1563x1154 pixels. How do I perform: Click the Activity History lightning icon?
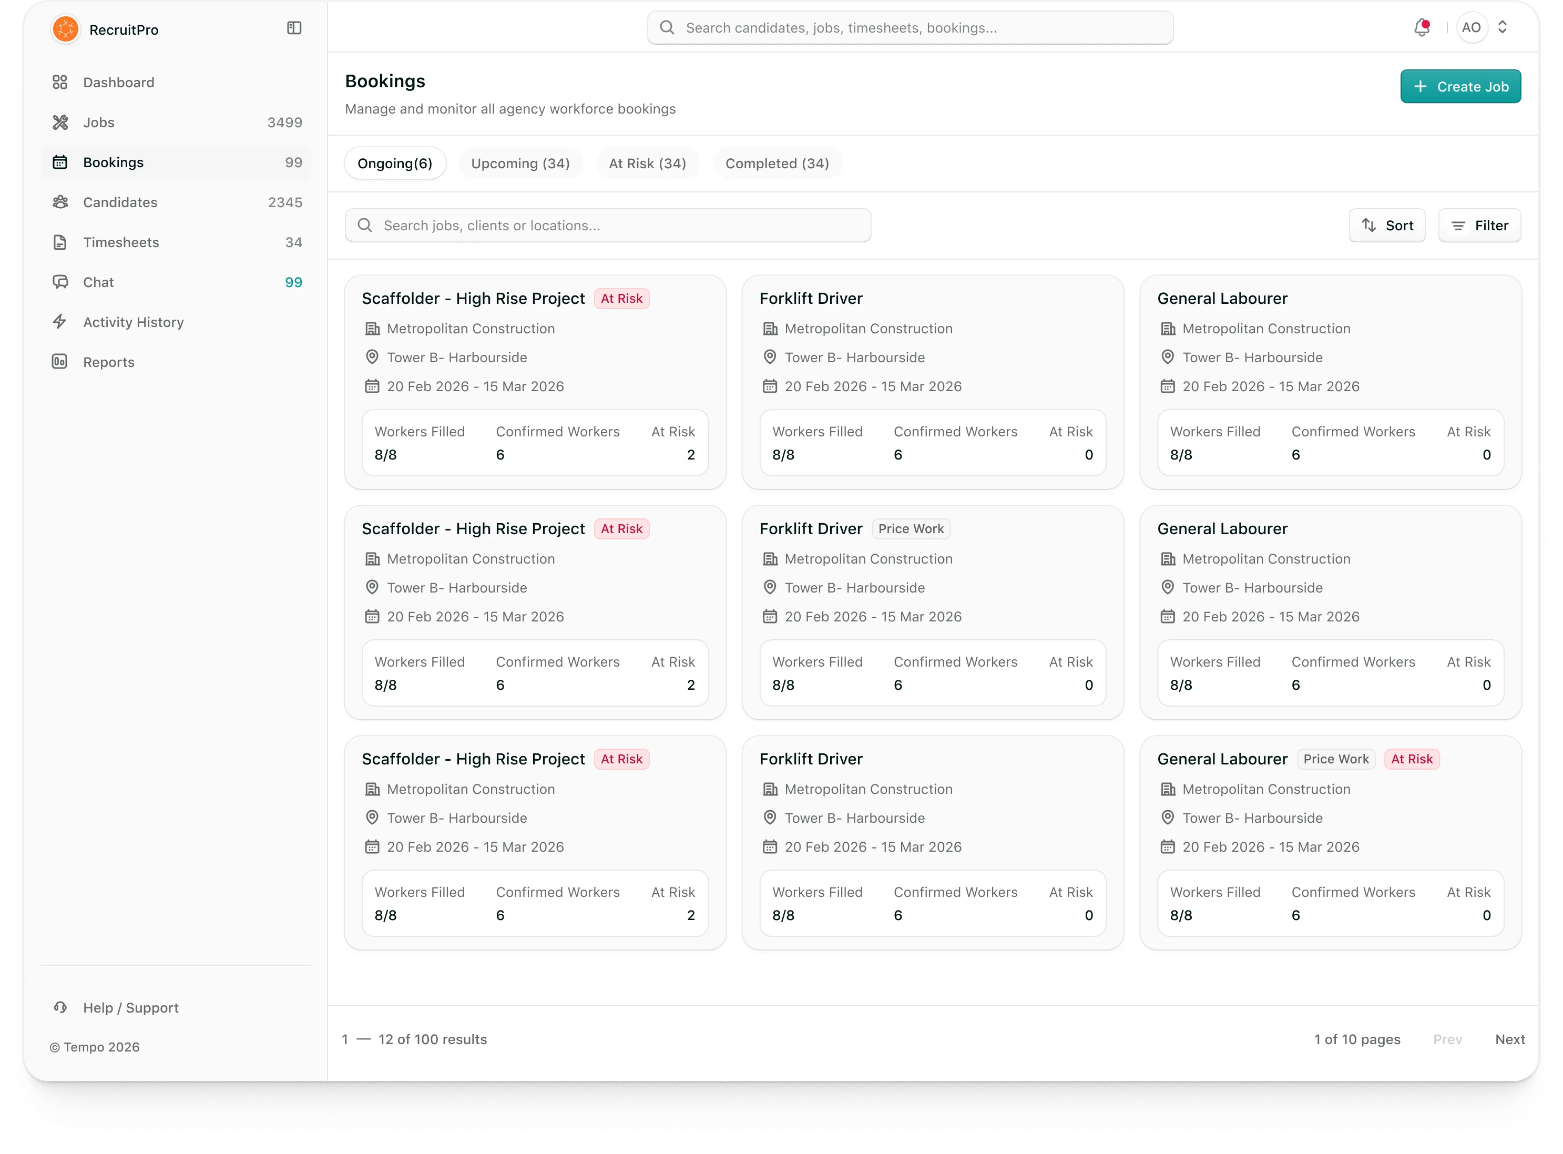coord(60,322)
